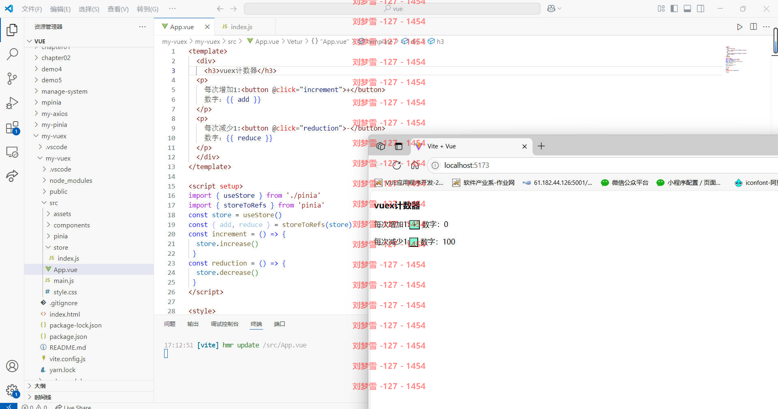778x409 pixels.
Task: Switch to the 调试控制台 panel tab
Action: pos(224,324)
